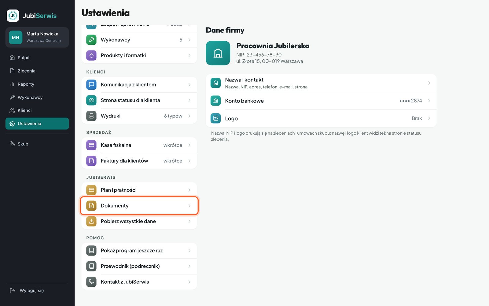
Task: Click Wyloguj się to log out
Action: pos(37,290)
